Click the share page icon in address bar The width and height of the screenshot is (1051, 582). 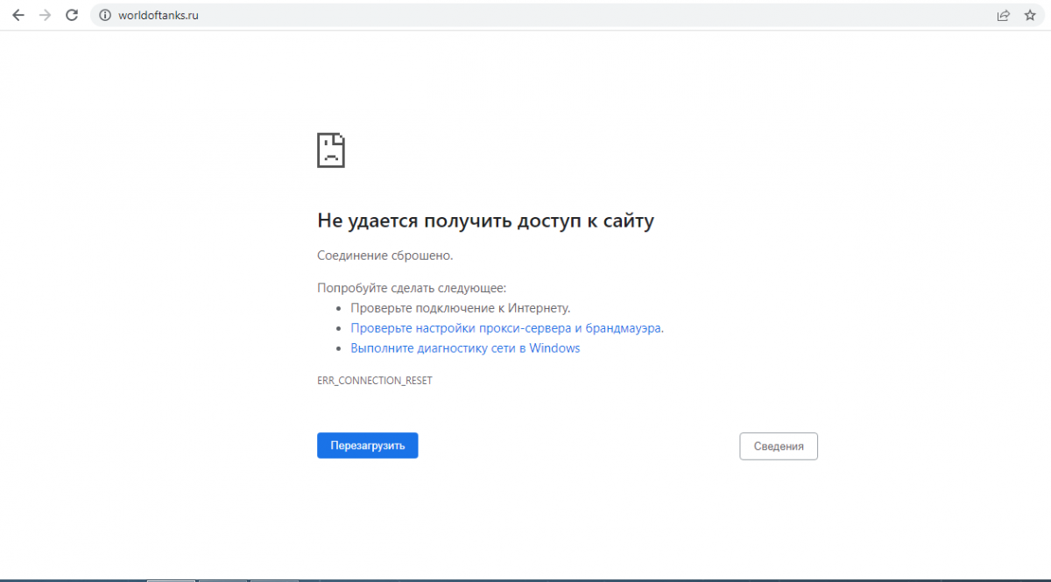[x=1003, y=15]
